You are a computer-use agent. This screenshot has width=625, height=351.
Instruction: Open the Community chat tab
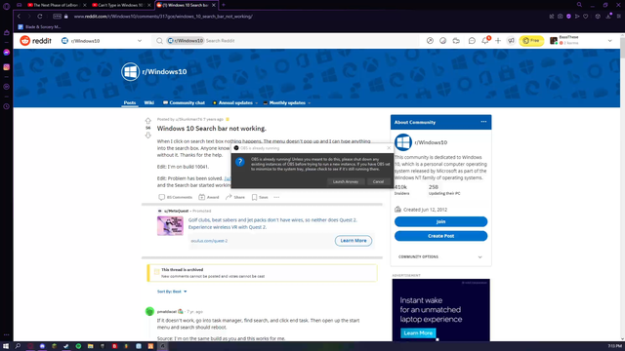[184, 102]
